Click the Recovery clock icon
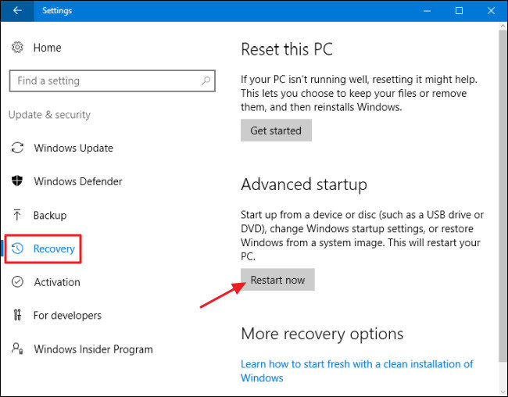This screenshot has height=397, width=508. [x=17, y=249]
